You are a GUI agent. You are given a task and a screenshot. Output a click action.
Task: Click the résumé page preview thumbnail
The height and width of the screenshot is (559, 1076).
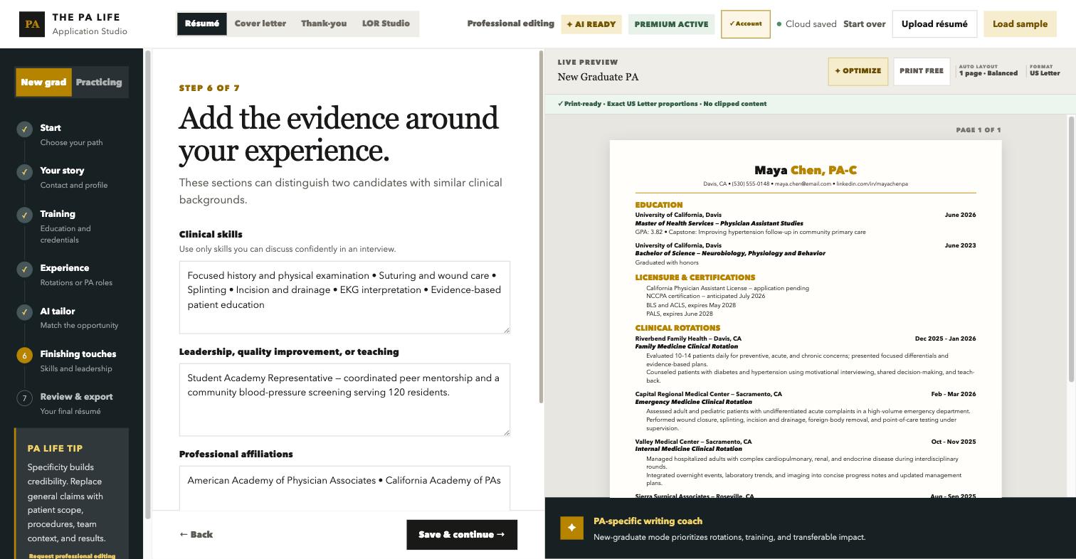pos(806,319)
